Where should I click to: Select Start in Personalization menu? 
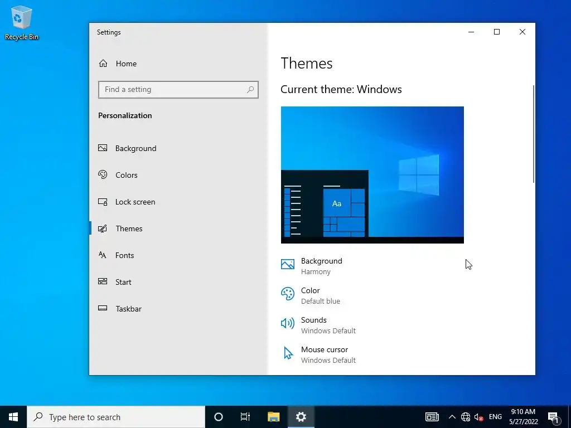point(178,281)
